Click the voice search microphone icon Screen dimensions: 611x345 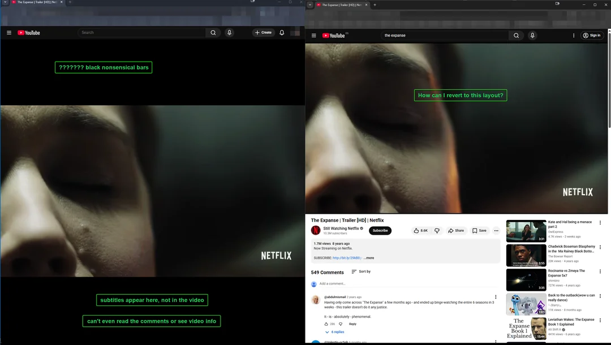[532, 35]
